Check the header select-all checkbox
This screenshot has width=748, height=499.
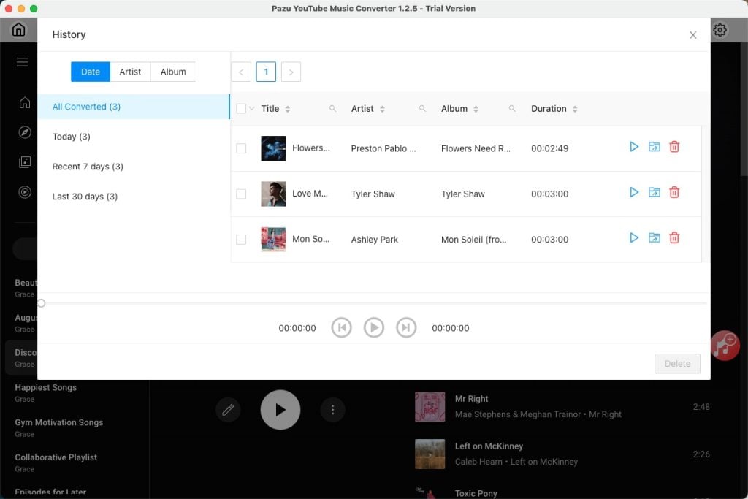coord(242,107)
